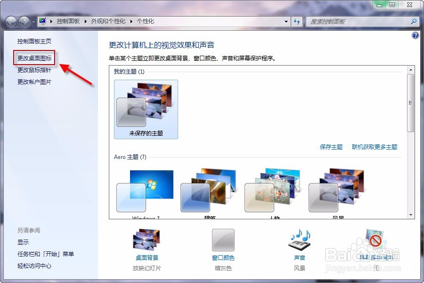This screenshot has width=424, height=283.
Task: Expand the arrow after 控制面板 breadcrumb
Action: tap(85, 21)
